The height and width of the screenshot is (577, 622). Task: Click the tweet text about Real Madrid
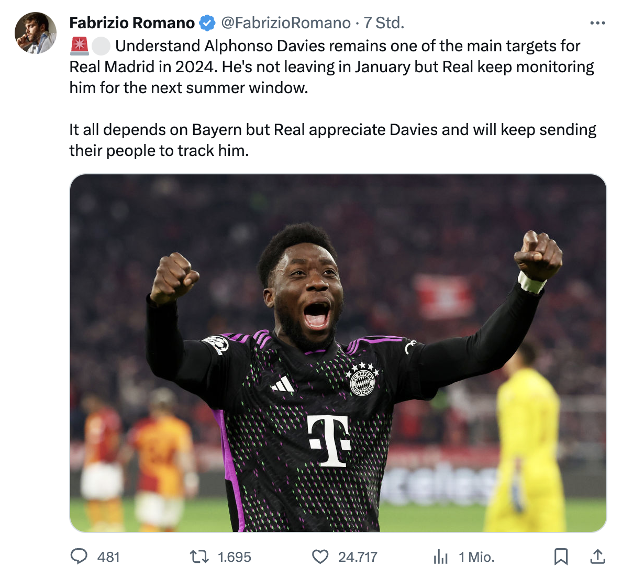click(332, 98)
